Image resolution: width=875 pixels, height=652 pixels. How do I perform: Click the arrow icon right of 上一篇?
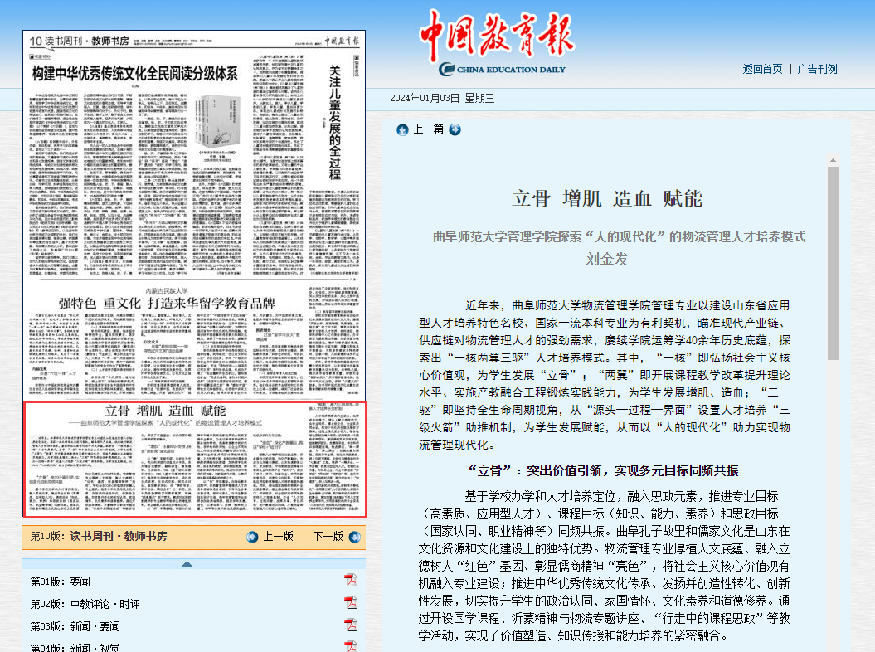[455, 129]
